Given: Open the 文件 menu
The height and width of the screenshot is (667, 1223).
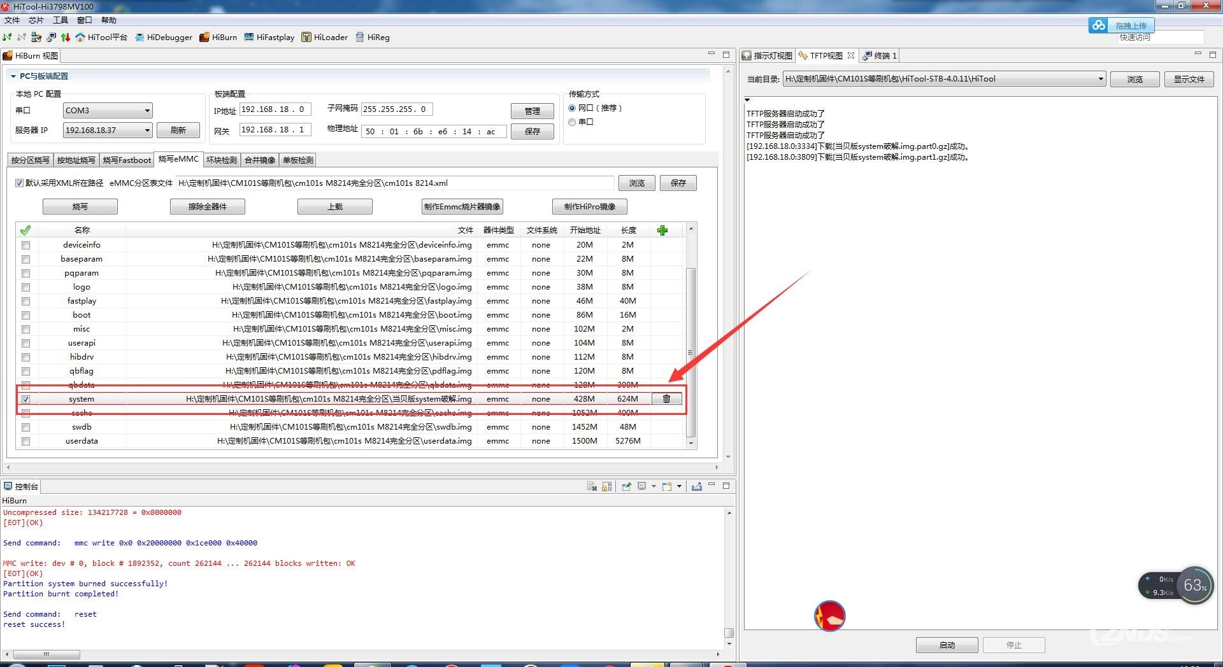Looking at the screenshot, I should (x=12, y=20).
